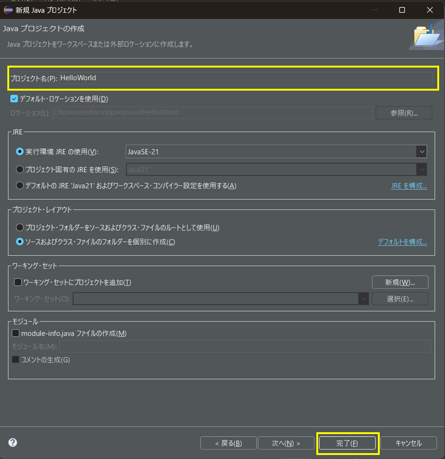
Task: Open the JRE を構成... link
Action: point(409,186)
